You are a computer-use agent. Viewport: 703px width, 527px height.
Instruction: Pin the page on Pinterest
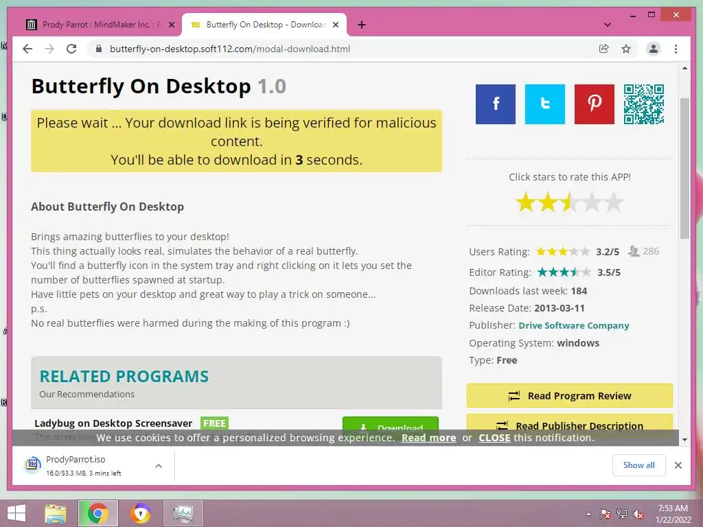(x=594, y=104)
